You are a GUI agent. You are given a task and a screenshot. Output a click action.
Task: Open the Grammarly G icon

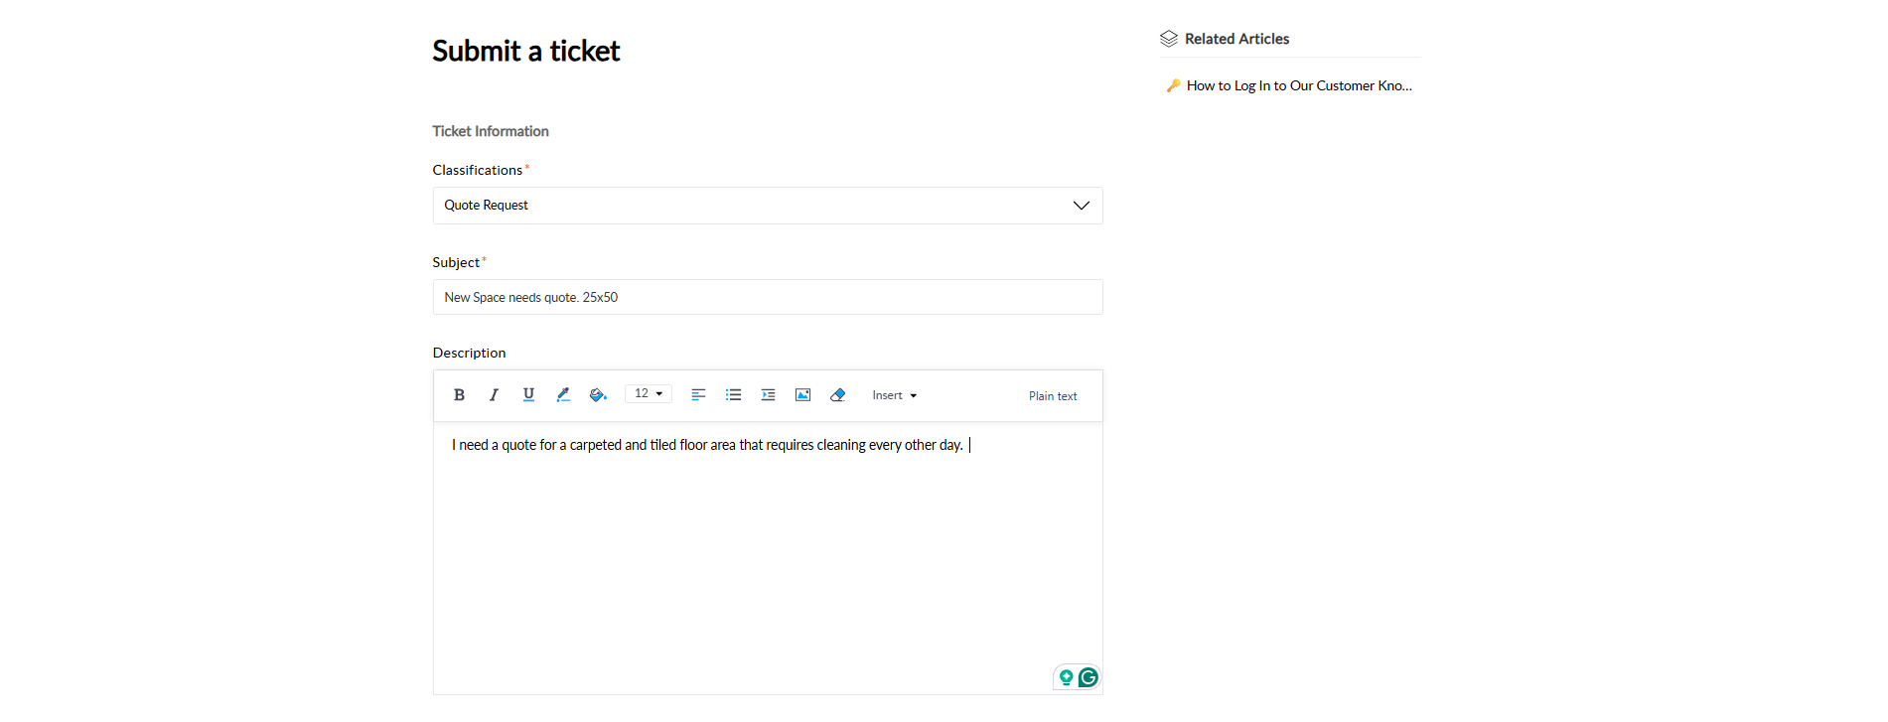[1089, 677]
